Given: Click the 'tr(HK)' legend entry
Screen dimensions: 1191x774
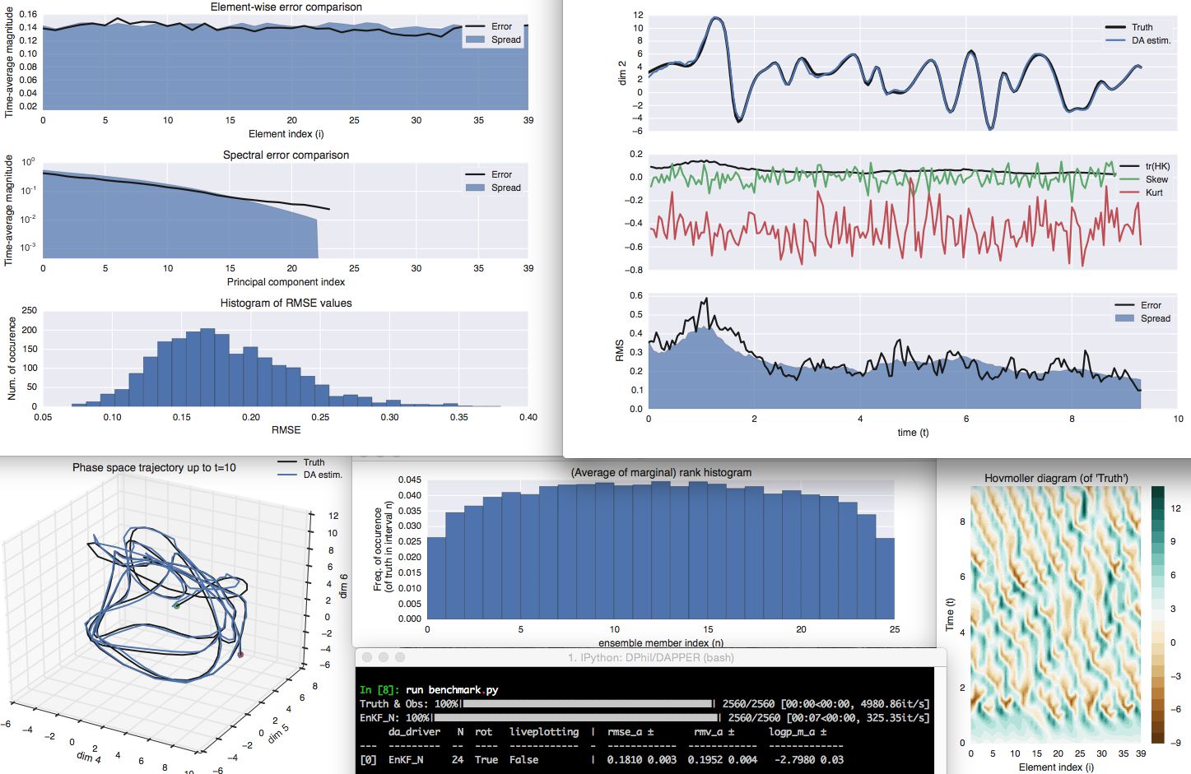Looking at the screenshot, I should click(x=1157, y=166).
